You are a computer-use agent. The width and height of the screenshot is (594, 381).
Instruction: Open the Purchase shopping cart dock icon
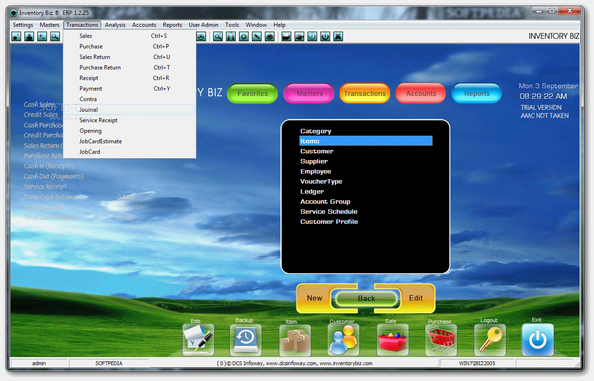441,340
